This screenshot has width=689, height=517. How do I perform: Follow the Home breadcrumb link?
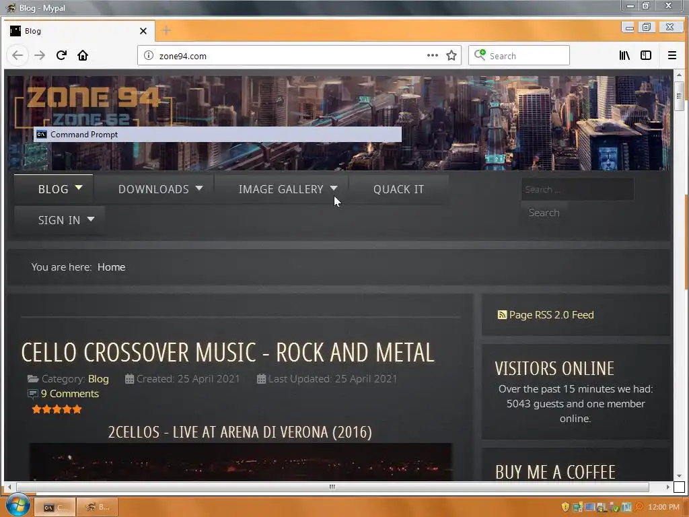click(111, 267)
